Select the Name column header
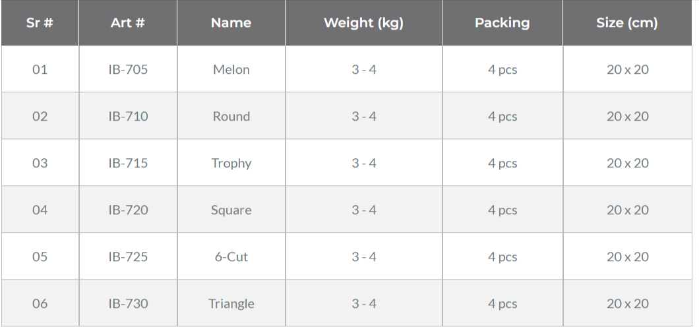The height and width of the screenshot is (335, 699). pos(231,22)
